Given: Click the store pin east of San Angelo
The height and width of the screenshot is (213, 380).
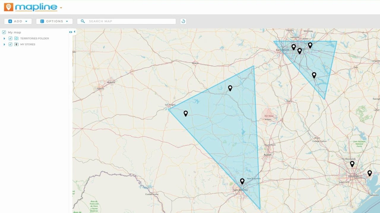Looking at the screenshot, I should [186, 113].
